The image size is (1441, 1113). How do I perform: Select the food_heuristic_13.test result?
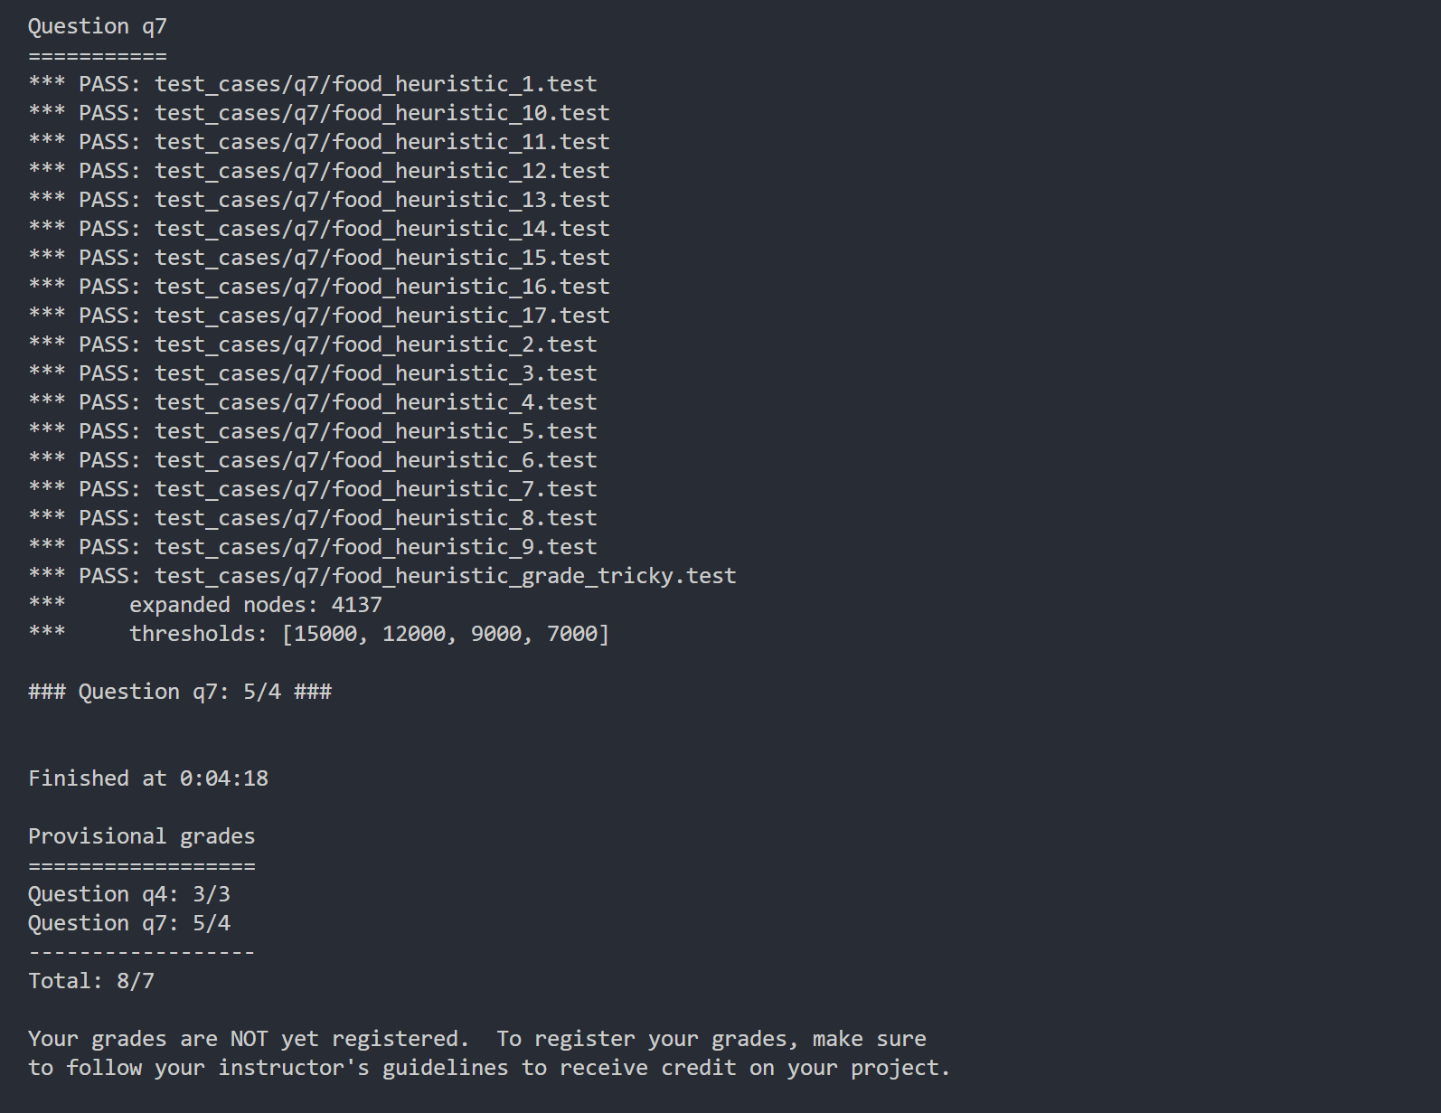coord(318,200)
